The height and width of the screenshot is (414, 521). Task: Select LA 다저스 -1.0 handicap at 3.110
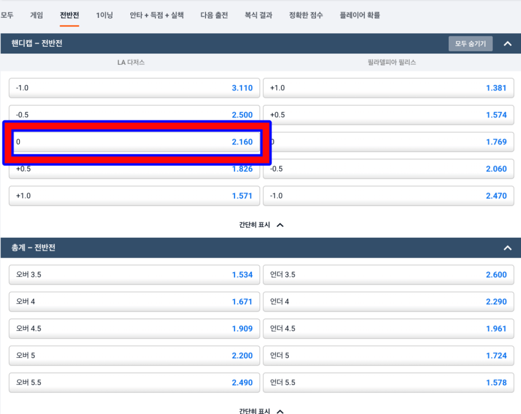pos(134,88)
